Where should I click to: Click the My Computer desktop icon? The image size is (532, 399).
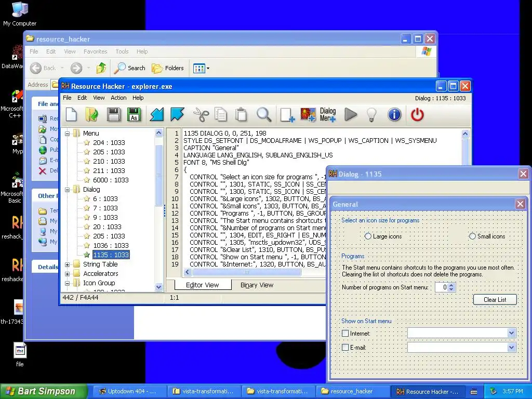(20, 9)
